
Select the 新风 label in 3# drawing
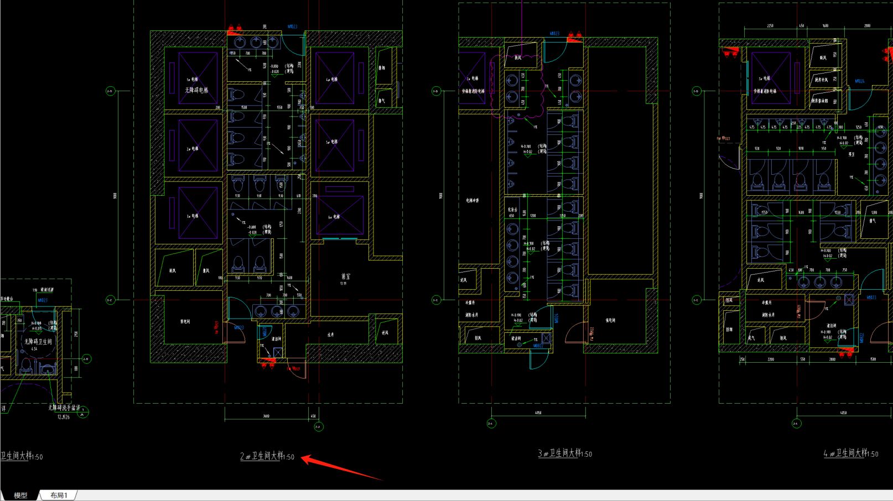pyautogui.click(x=518, y=58)
